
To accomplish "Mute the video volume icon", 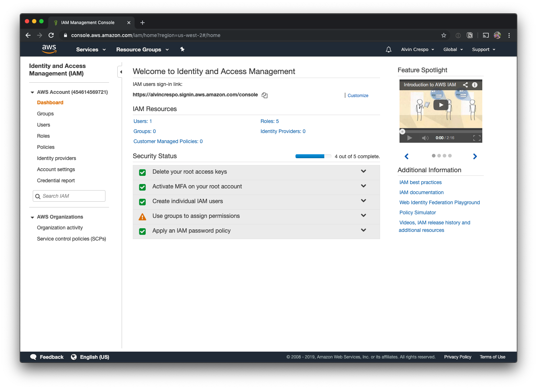I will click(x=425, y=138).
